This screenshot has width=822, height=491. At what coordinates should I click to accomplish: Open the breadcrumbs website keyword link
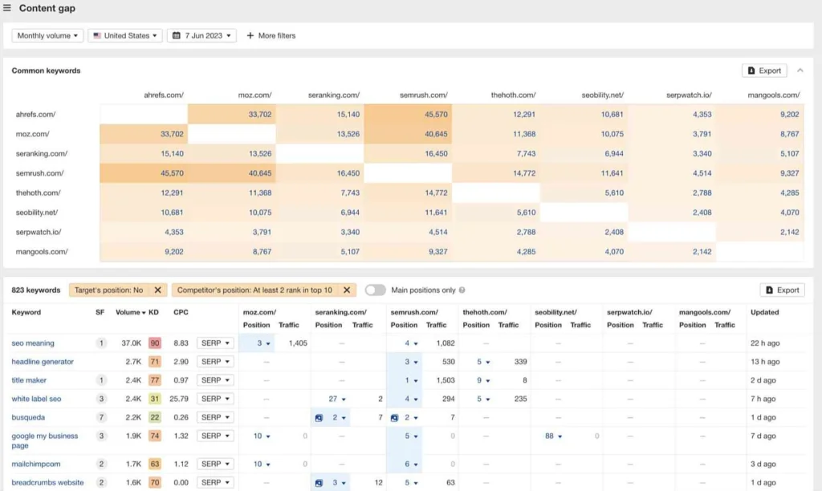[x=47, y=483]
